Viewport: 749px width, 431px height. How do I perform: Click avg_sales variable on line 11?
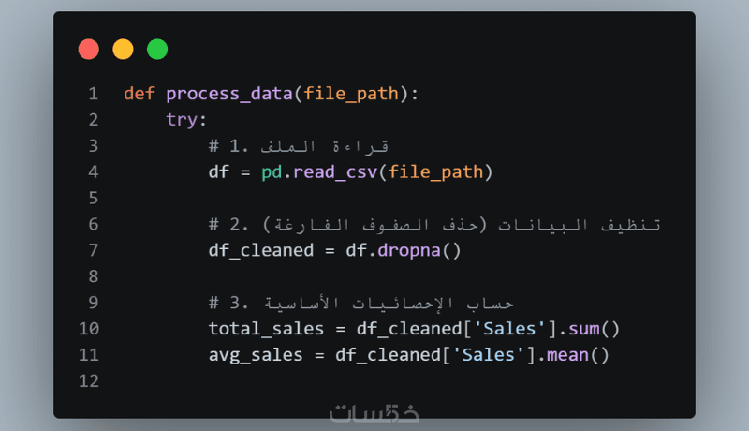pos(256,355)
